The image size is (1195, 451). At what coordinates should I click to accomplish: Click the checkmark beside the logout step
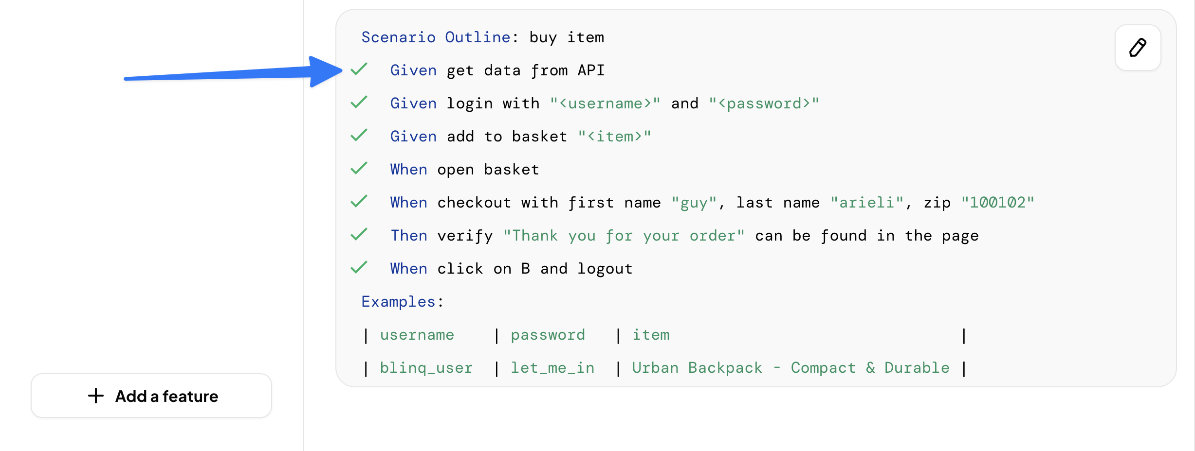pyautogui.click(x=359, y=268)
